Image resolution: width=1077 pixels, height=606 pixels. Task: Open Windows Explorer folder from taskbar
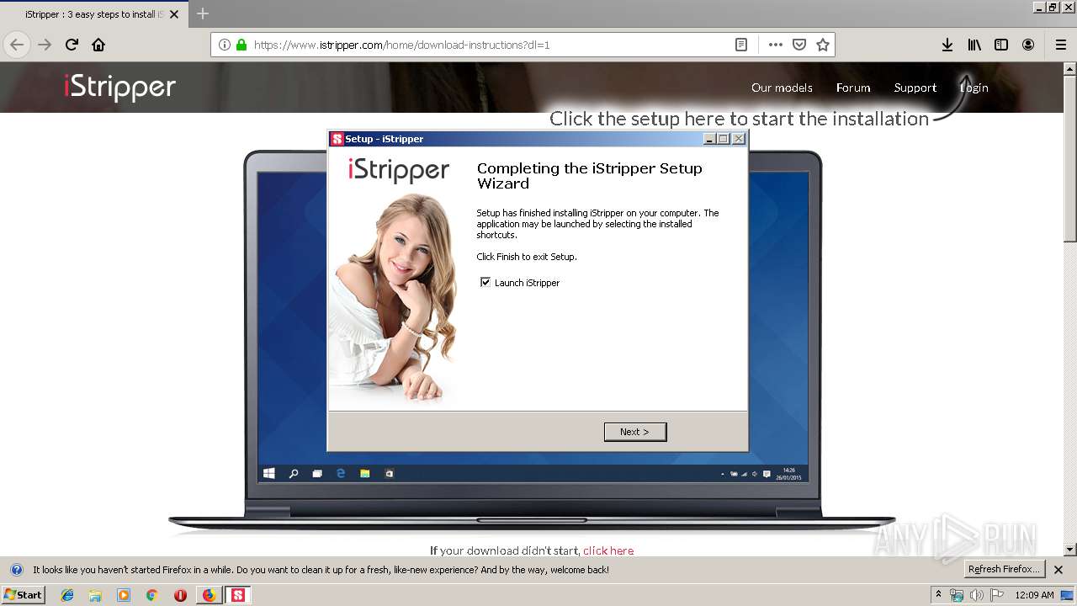(95, 595)
